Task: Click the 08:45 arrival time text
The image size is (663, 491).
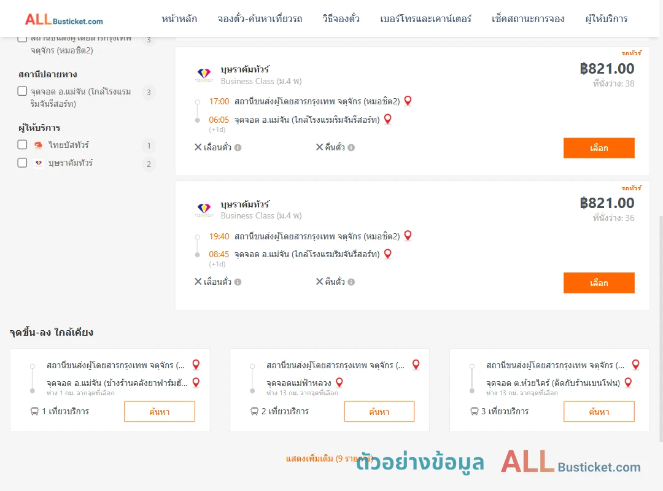Action: coord(219,254)
